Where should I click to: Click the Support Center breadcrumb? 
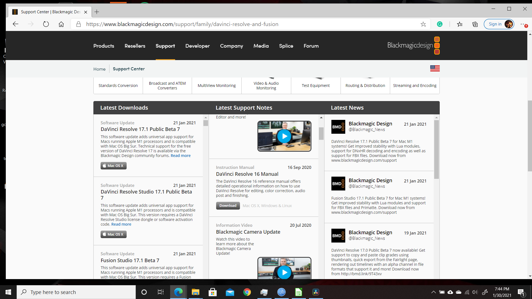(x=129, y=69)
